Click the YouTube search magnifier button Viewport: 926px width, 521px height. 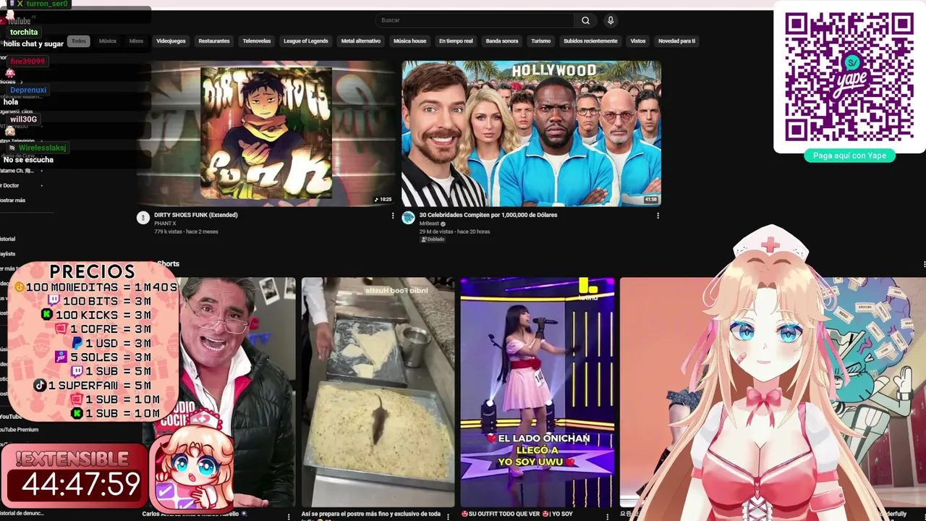(585, 20)
